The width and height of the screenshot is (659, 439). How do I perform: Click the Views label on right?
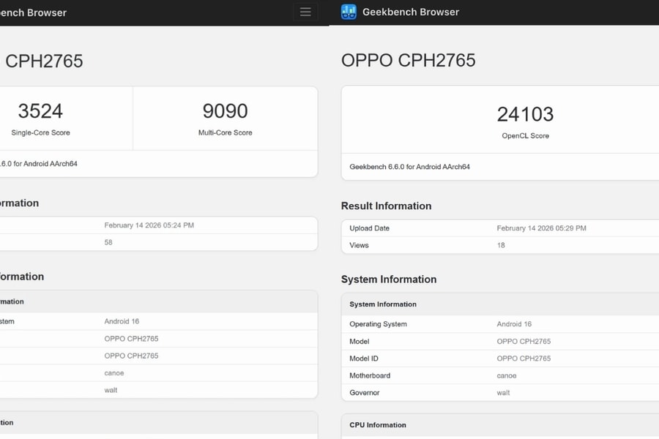pos(359,245)
